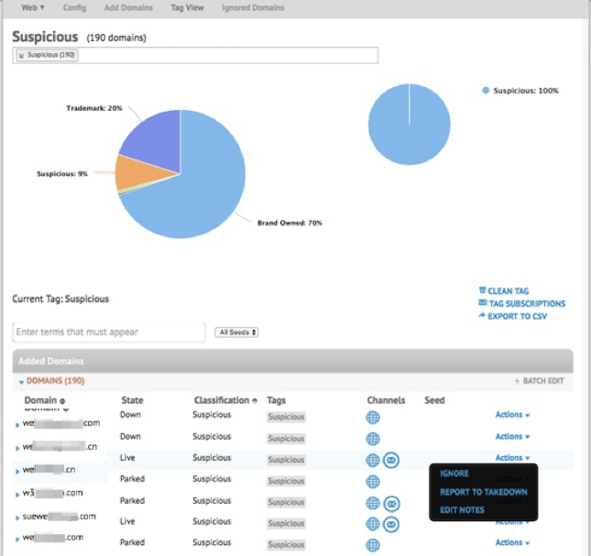Viewport: 591px width, 556px height.
Task: Click EXPORT TO CSV link
Action: (x=517, y=316)
